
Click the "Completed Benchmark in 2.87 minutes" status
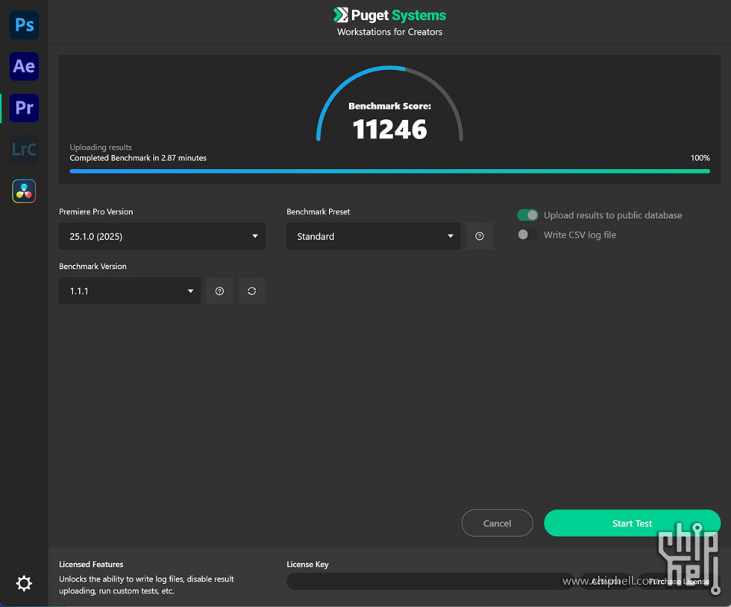(x=138, y=158)
